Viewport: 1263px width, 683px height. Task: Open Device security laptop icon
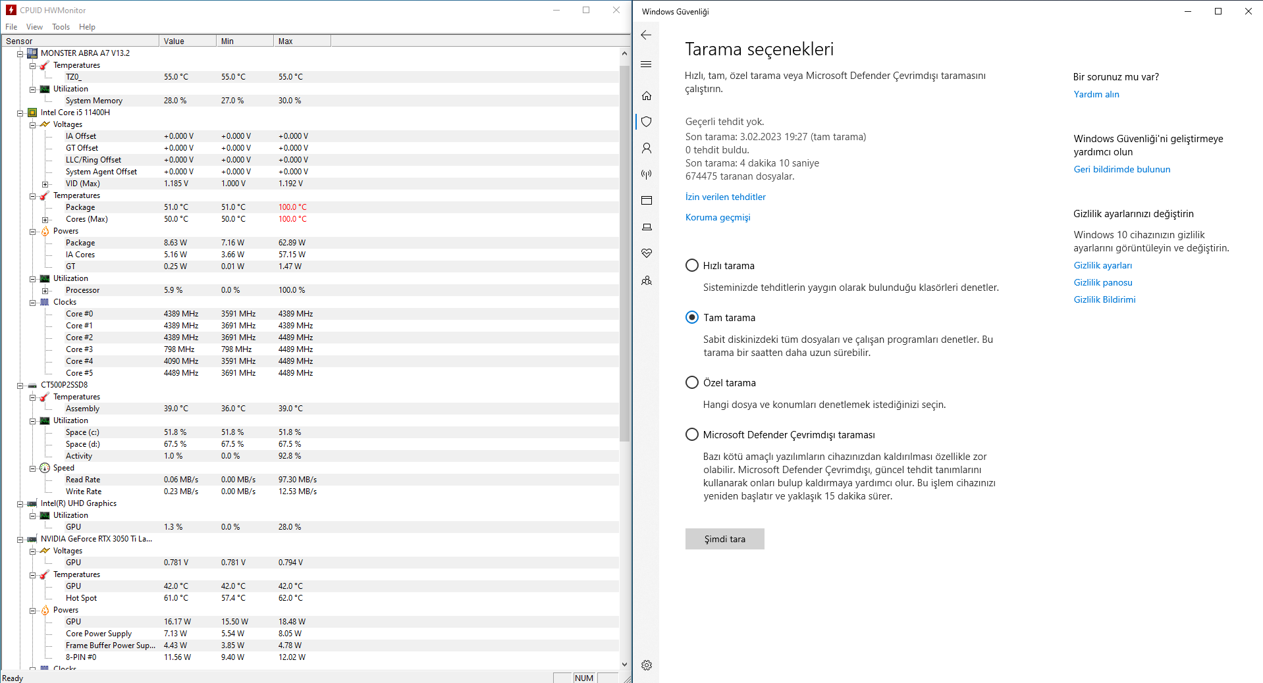pyautogui.click(x=647, y=227)
